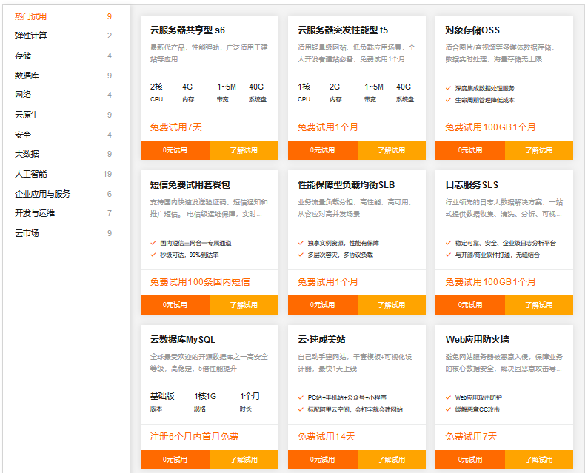This screenshot has height=473, width=585.
Task: Click 0元试用 for 云数据库MySQL
Action: pos(175,460)
